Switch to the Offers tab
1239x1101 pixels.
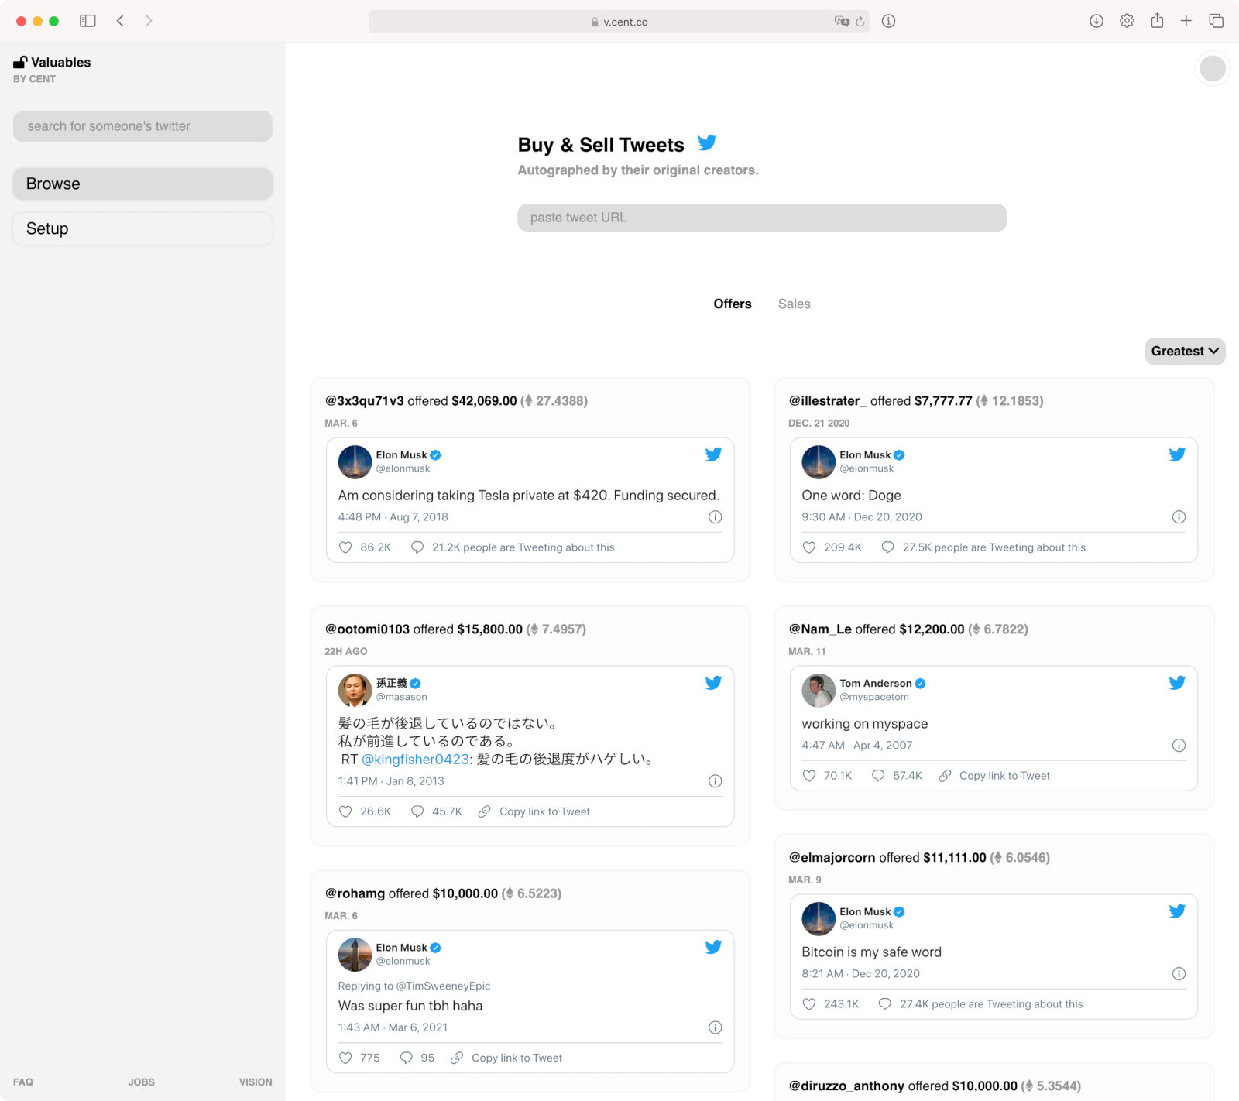[x=733, y=304]
